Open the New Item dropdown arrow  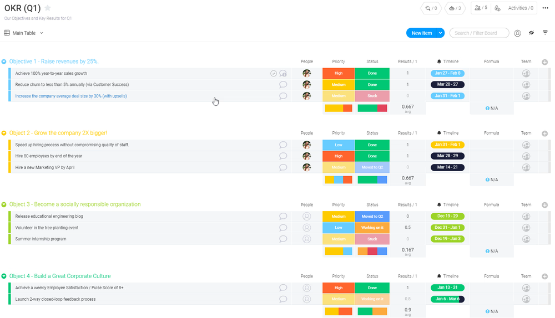pyautogui.click(x=441, y=33)
